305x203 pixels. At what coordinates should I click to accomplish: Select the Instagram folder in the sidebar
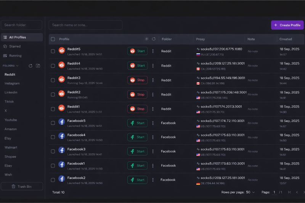12,83
